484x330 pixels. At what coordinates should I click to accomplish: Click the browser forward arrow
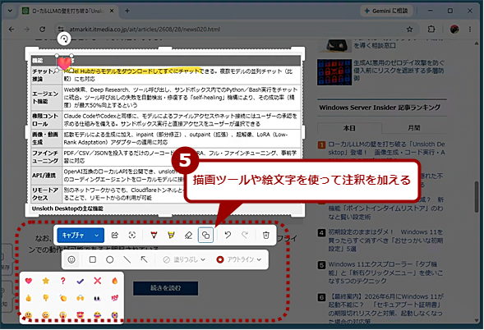(27, 30)
